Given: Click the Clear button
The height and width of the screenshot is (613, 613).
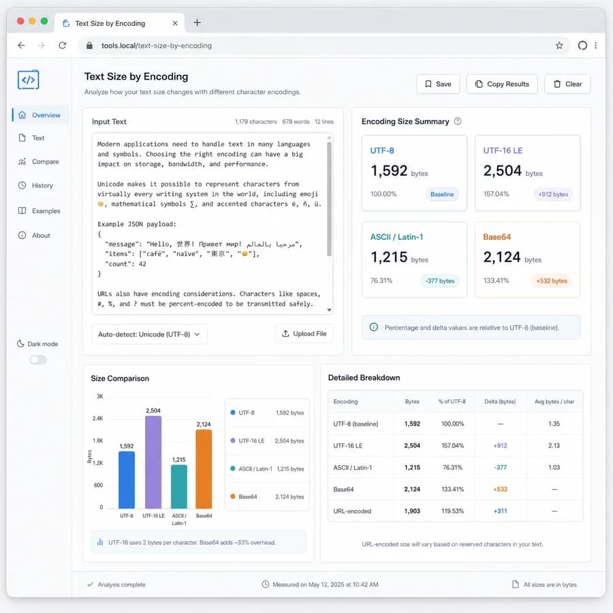Looking at the screenshot, I should tap(567, 84).
